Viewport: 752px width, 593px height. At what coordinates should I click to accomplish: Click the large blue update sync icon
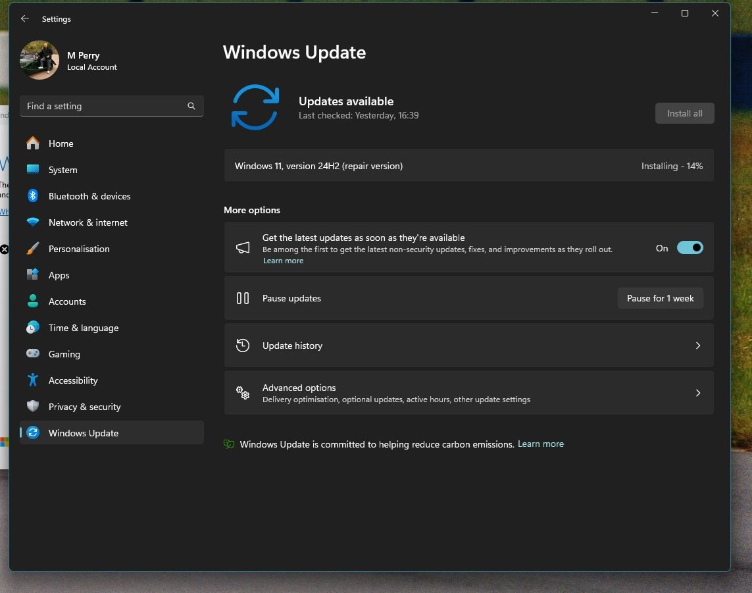[x=255, y=107]
